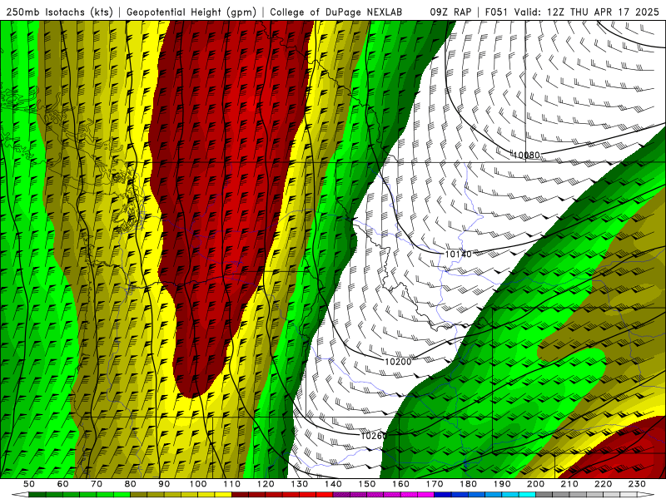
Task: Click the "09Z RAP" model run label
Action: click(x=450, y=12)
